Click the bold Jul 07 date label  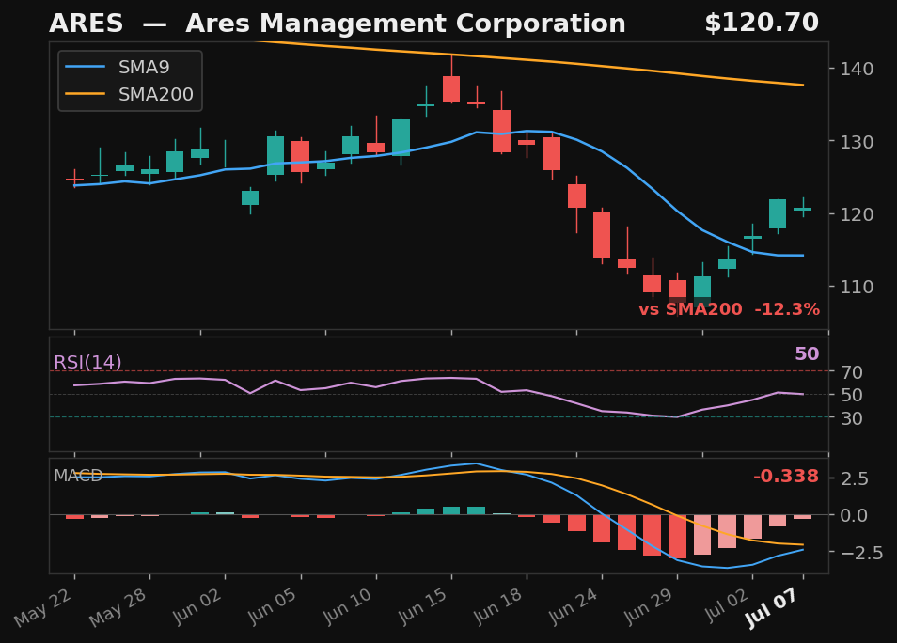pos(771,607)
